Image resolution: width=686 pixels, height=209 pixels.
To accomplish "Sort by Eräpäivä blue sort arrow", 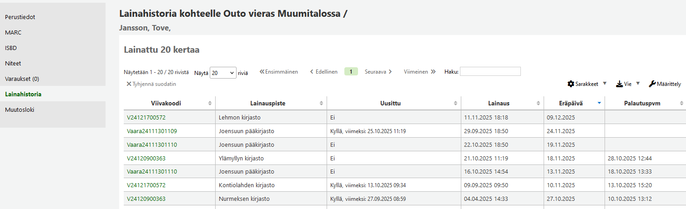I will tap(599, 103).
